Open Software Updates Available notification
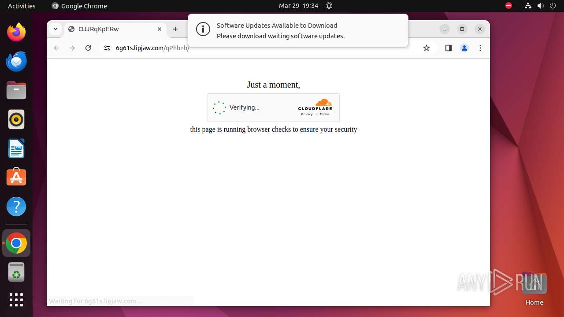Image resolution: width=564 pixels, height=317 pixels. tap(298, 30)
